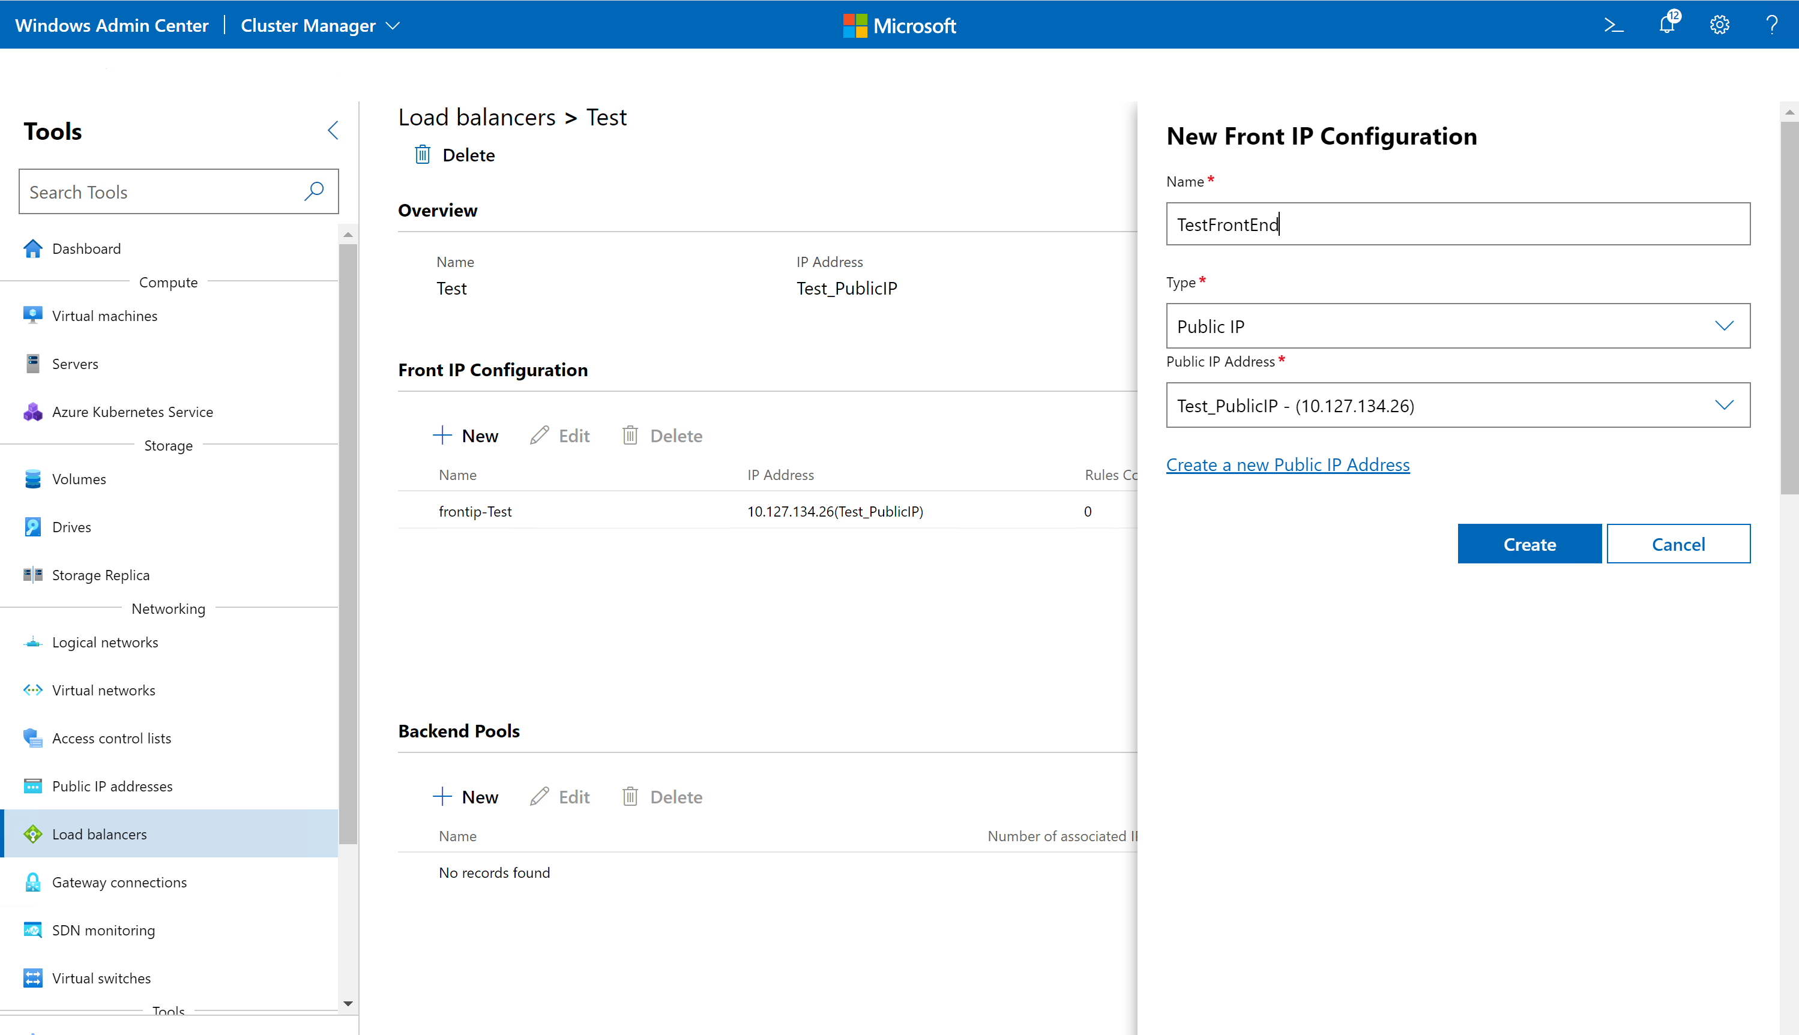1799x1035 pixels.
Task: Open SDN monitoring tool
Action: click(103, 931)
